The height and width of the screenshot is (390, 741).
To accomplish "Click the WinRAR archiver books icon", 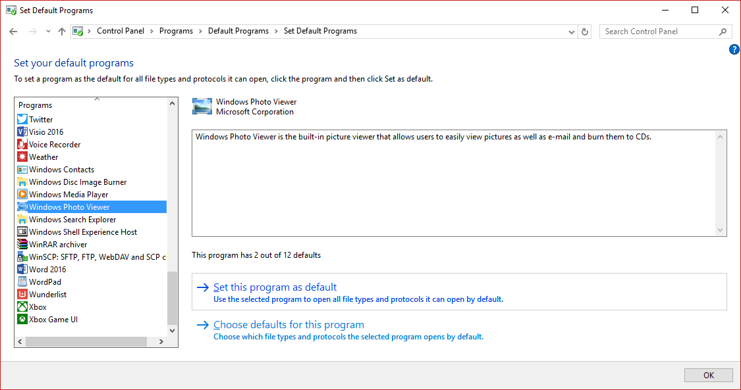I will (22, 244).
